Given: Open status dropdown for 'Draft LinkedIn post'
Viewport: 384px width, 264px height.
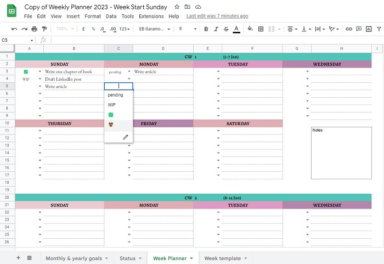Looking at the screenshot, I should (40, 79).
